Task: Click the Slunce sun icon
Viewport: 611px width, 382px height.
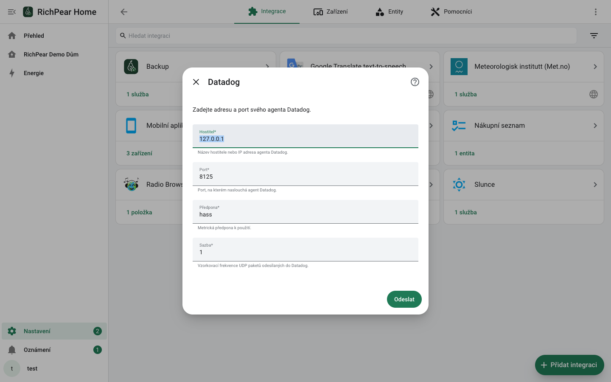Action: (459, 185)
